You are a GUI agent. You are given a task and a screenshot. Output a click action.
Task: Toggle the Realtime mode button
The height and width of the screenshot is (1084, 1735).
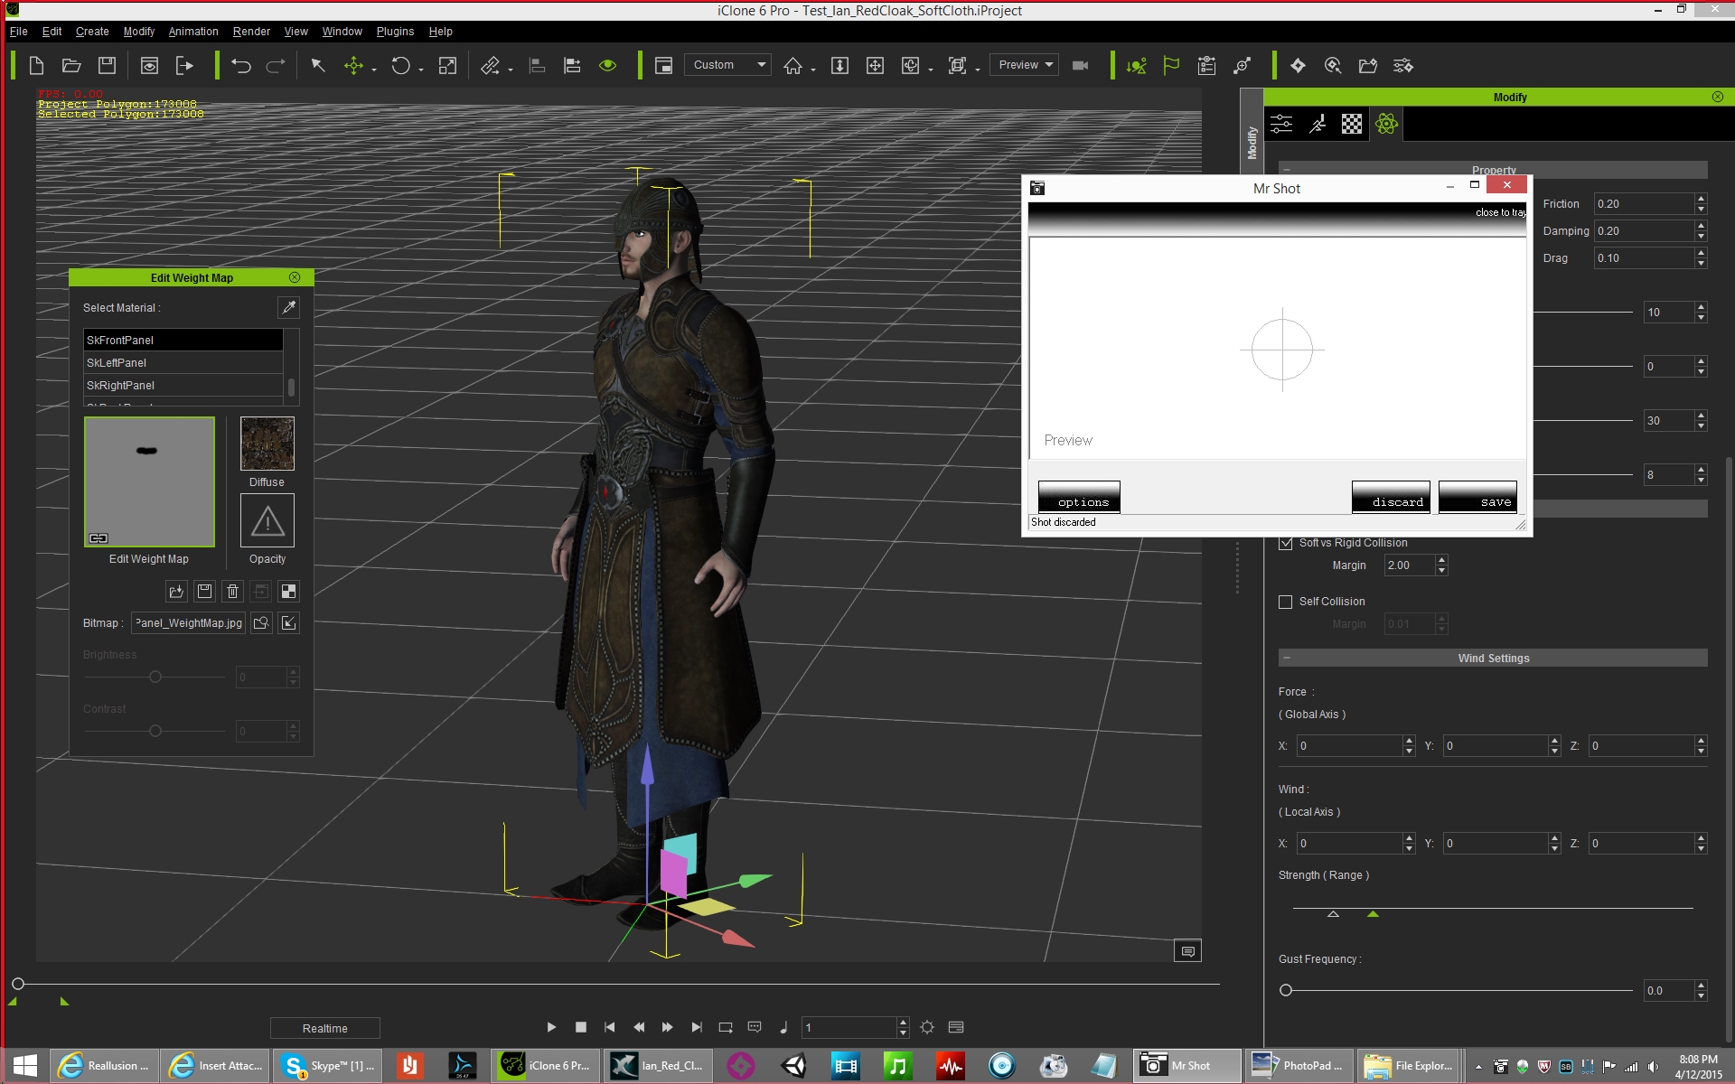pos(325,1028)
